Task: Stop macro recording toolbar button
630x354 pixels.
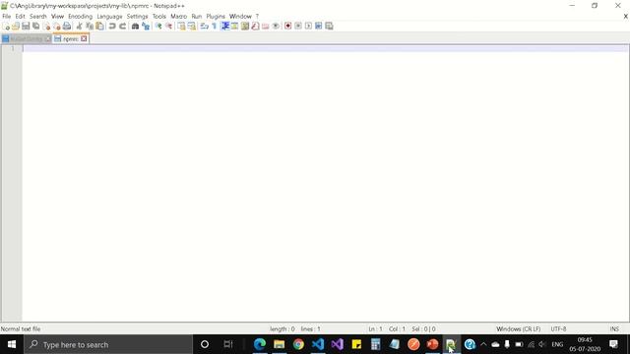Action: click(x=298, y=27)
